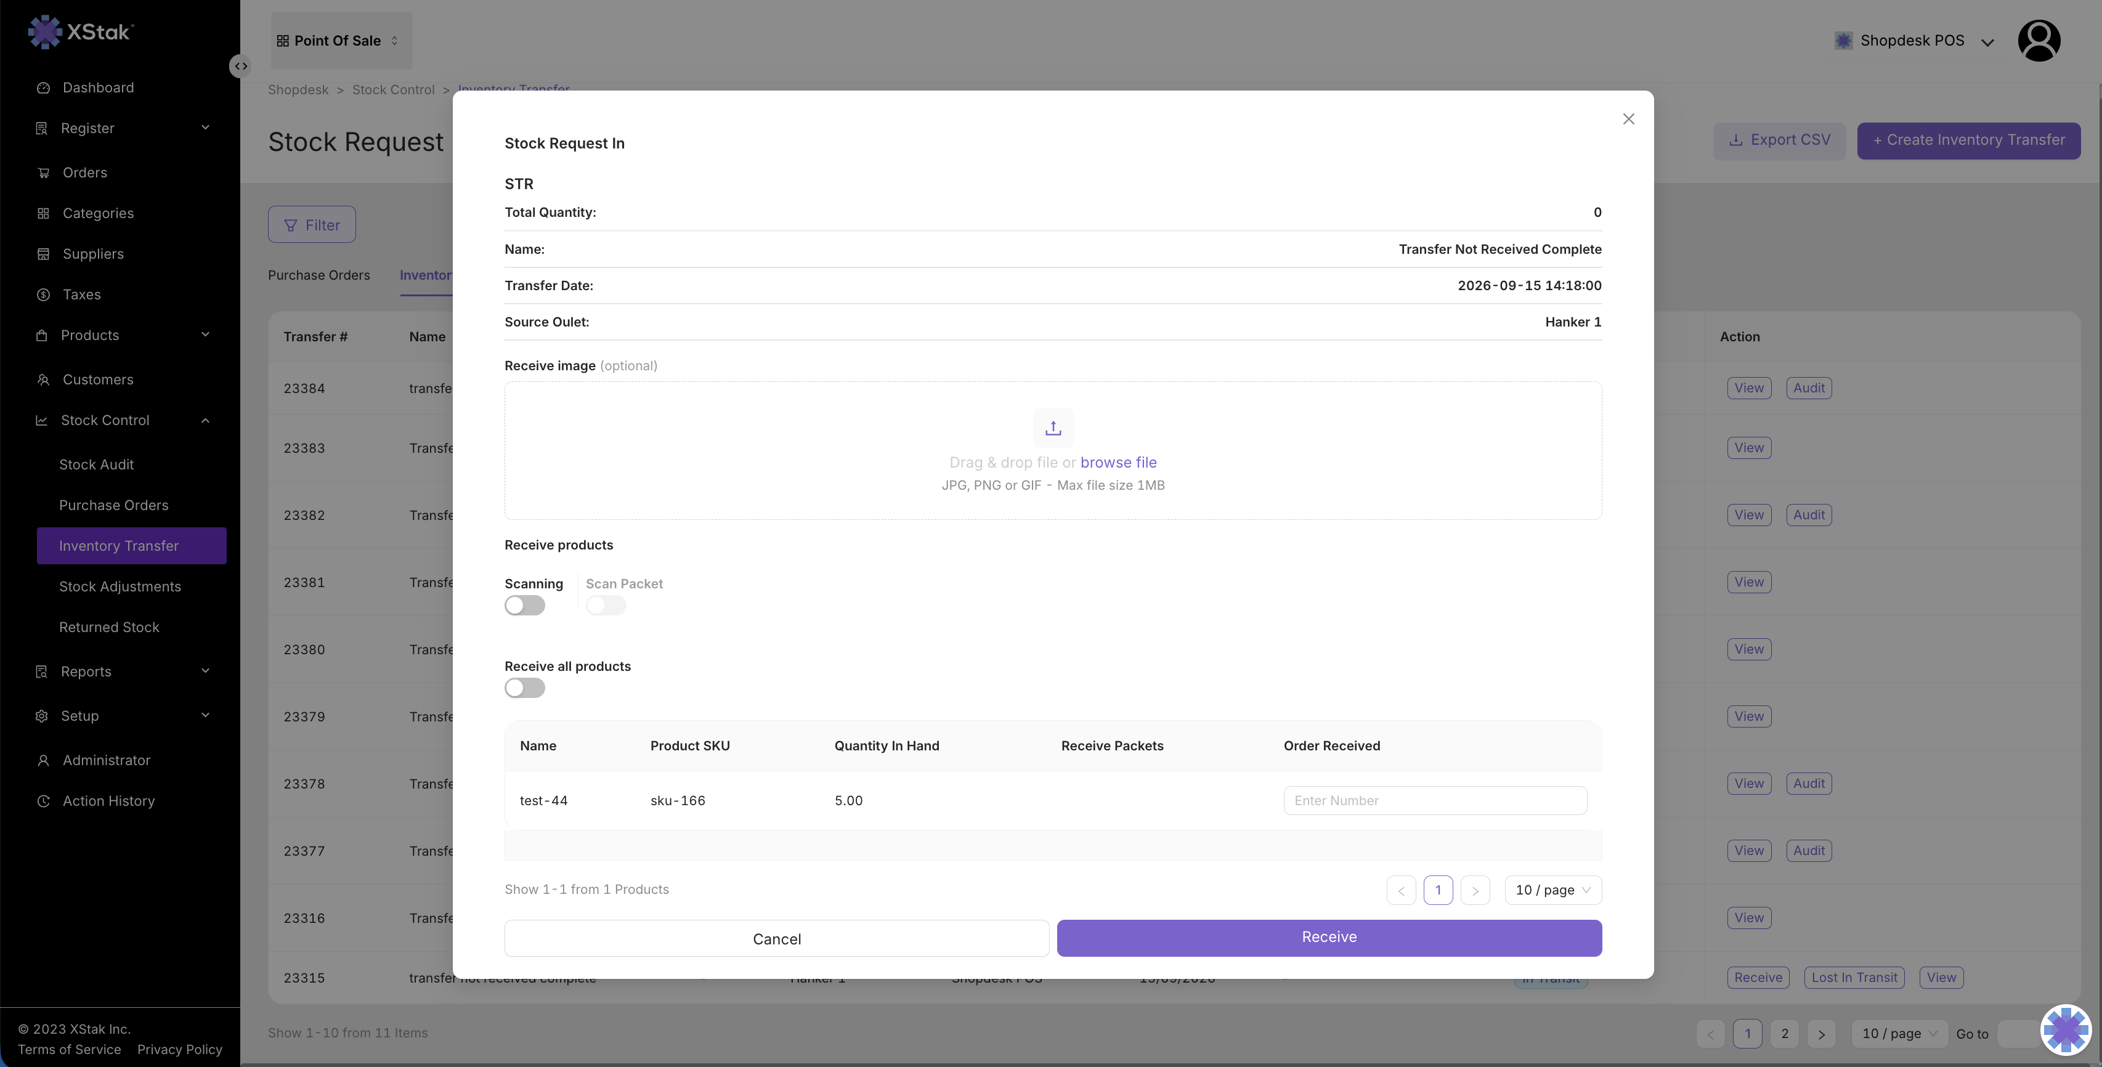Toggle the Scanning switch
This screenshot has height=1067, width=2102.
[525, 606]
